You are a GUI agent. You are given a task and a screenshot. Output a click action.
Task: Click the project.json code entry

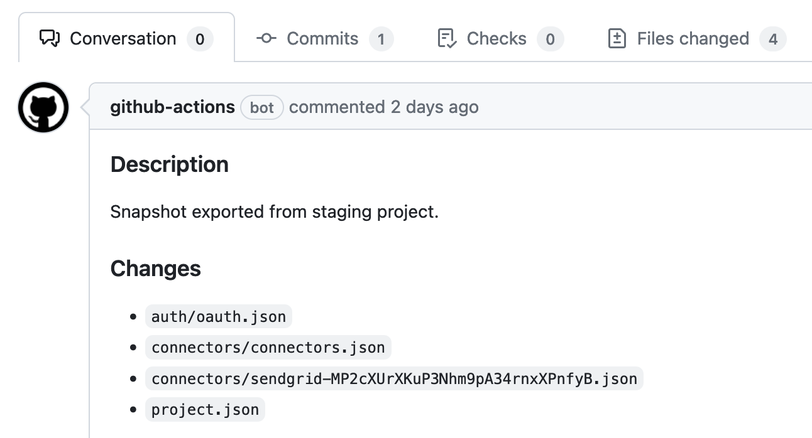point(205,410)
